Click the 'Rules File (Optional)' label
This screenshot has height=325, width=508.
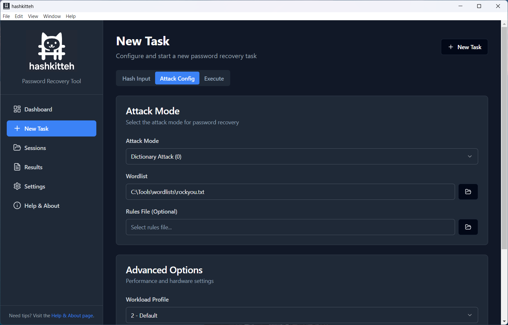pos(152,212)
